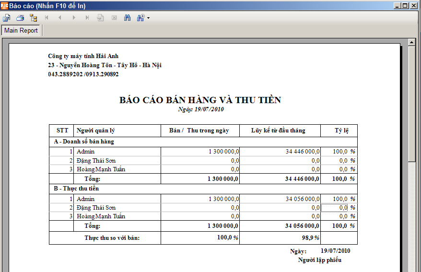Click the Người lập phiếu label
The height and width of the screenshot is (272, 421).
tap(320, 260)
